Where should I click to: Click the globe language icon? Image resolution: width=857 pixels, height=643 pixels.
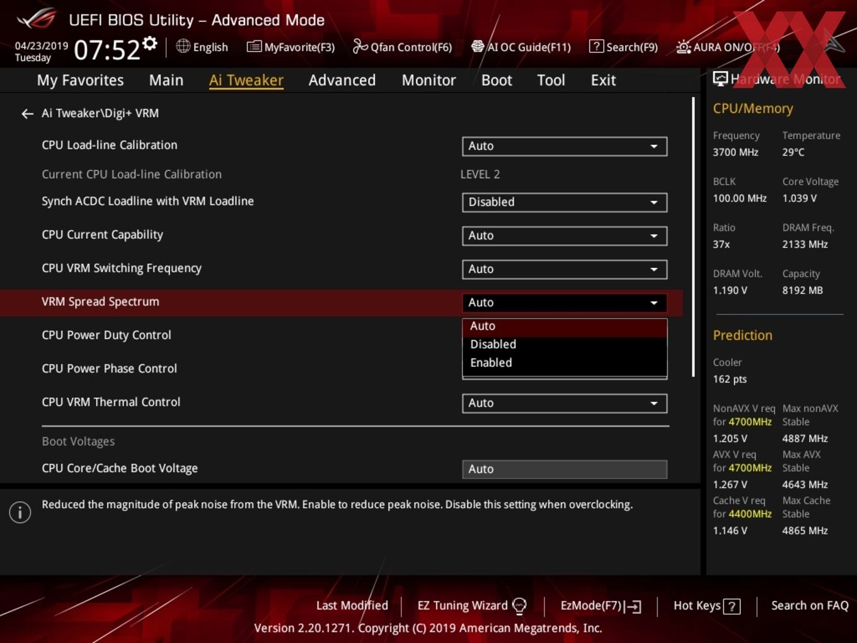183,46
